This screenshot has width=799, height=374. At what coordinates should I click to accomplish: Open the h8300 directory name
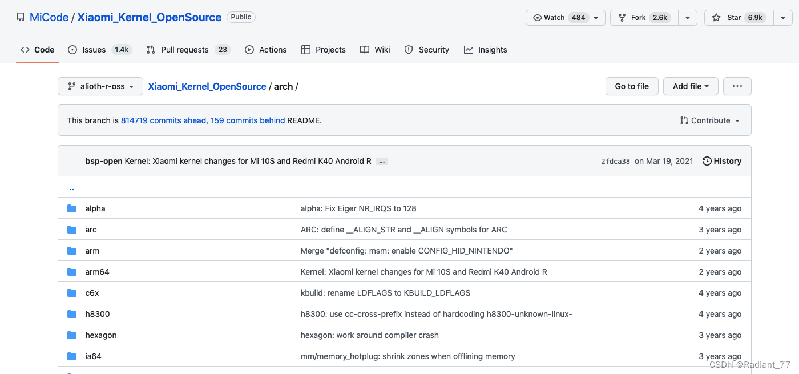tap(98, 314)
